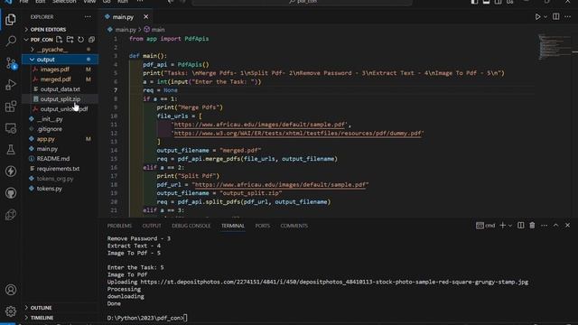Refresh the explorer file tree
578x325 pixels.
coord(80,40)
